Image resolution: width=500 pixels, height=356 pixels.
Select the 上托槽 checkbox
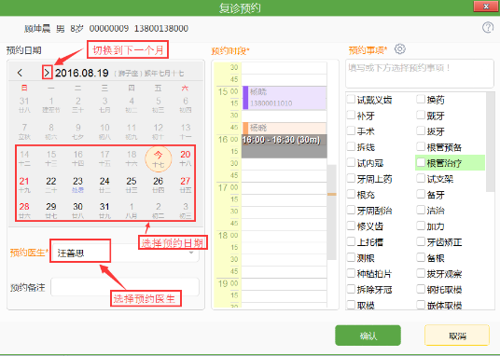[x=351, y=241]
